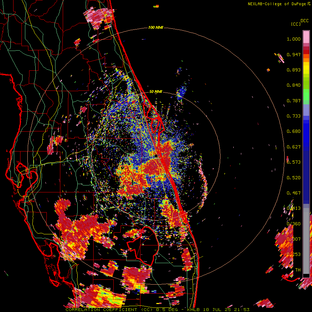Screen dimensions: 312x312
Task: Select the 0.253 legend value
Action: pyautogui.click(x=294, y=254)
